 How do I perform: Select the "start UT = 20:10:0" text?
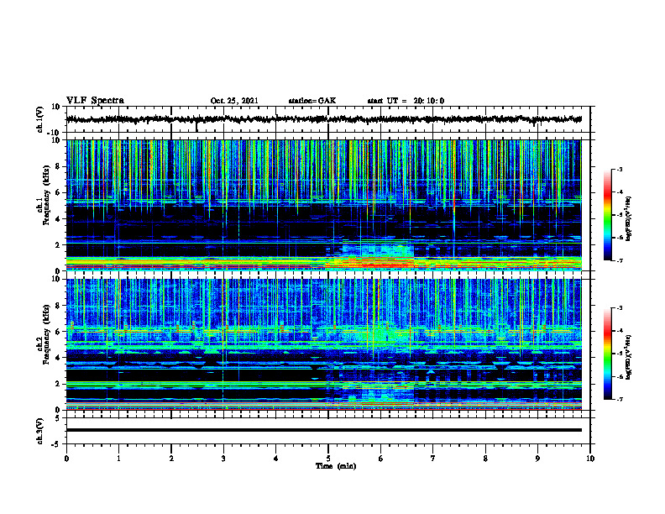[x=406, y=101]
